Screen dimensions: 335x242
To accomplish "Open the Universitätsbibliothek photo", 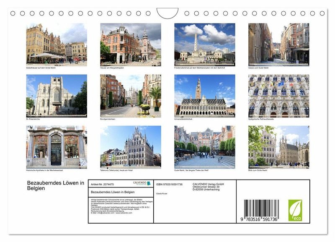I will click(x=205, y=95).
